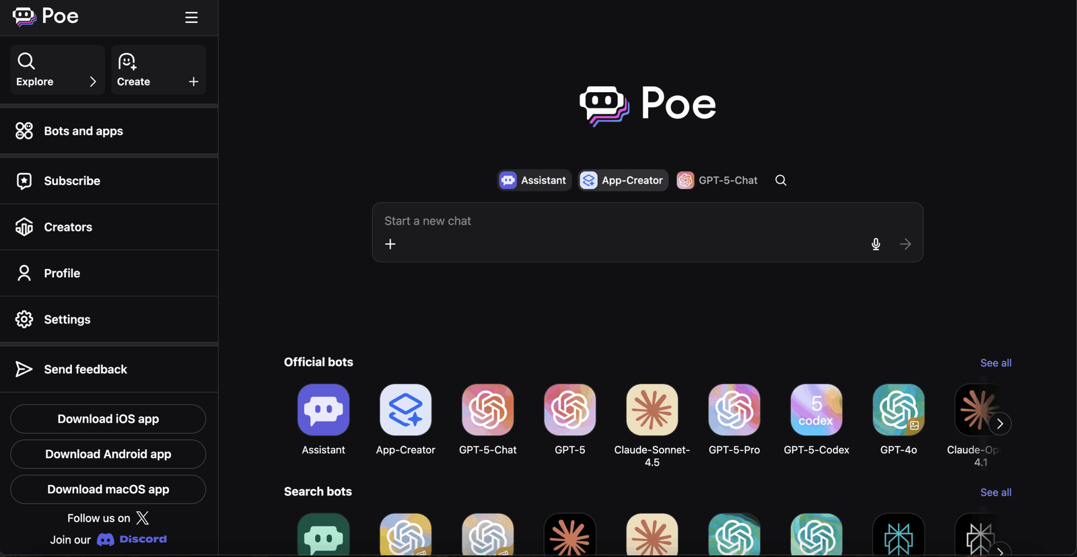Click the Poe logo in the sidebar header
Viewport: 1077px width, 557px height.
(x=46, y=16)
